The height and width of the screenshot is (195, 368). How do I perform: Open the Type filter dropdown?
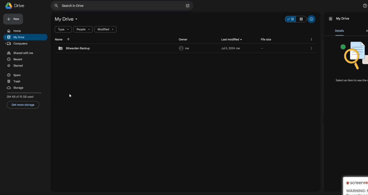click(x=63, y=29)
